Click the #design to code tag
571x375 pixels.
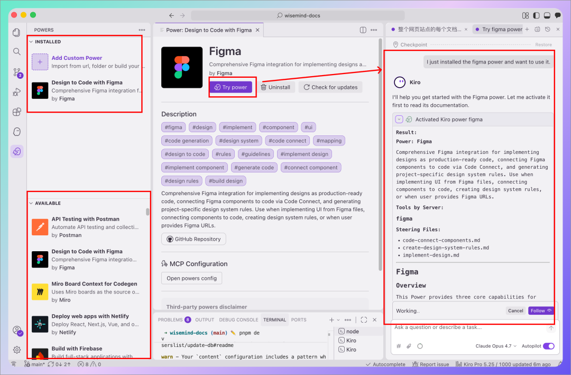(x=185, y=154)
